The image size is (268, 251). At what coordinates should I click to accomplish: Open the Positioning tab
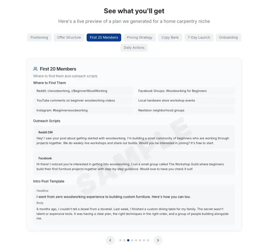[x=39, y=38]
